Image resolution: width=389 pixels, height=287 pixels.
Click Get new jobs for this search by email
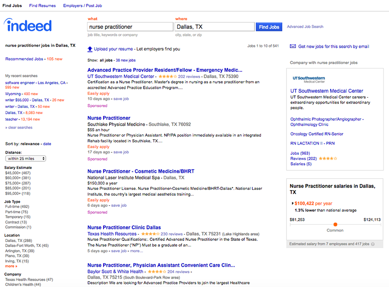click(334, 46)
